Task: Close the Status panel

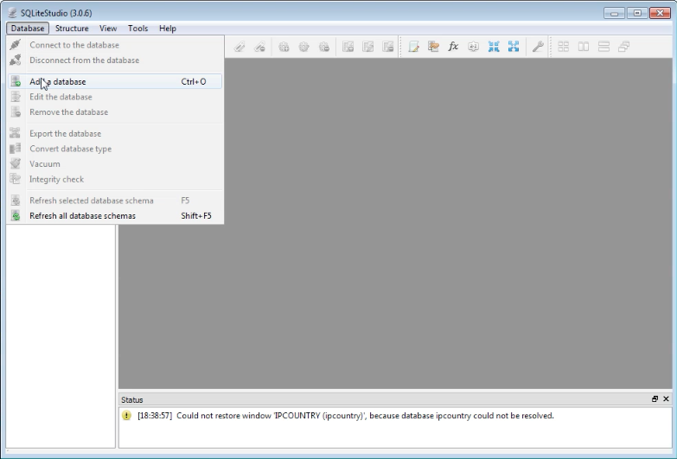Action: point(666,399)
